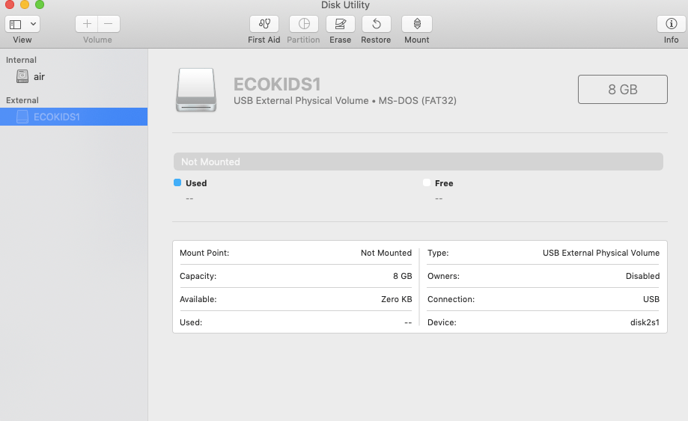Viewport: 688px width, 421px height.
Task: Click the Used row label in details table
Action: point(191,322)
